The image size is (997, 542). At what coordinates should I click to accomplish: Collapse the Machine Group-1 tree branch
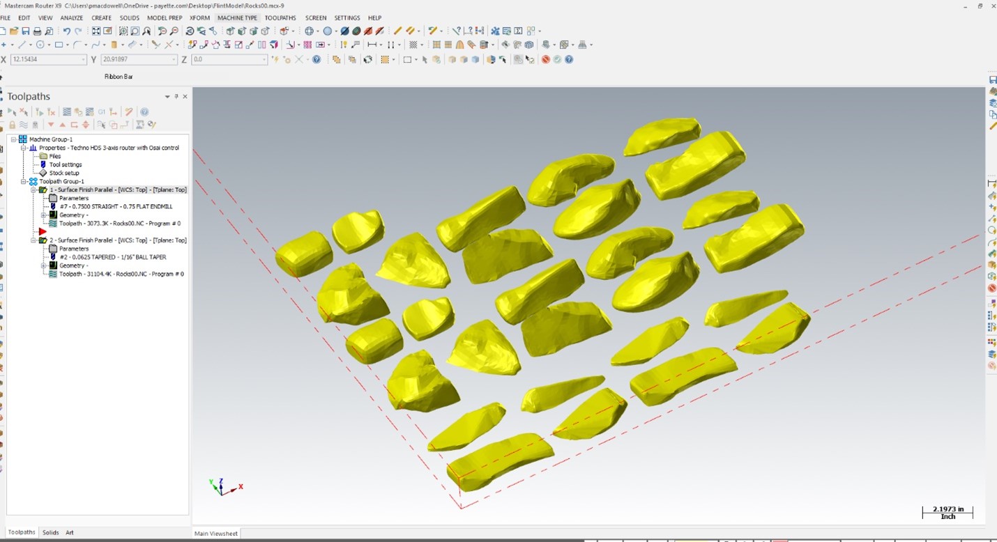coord(13,139)
